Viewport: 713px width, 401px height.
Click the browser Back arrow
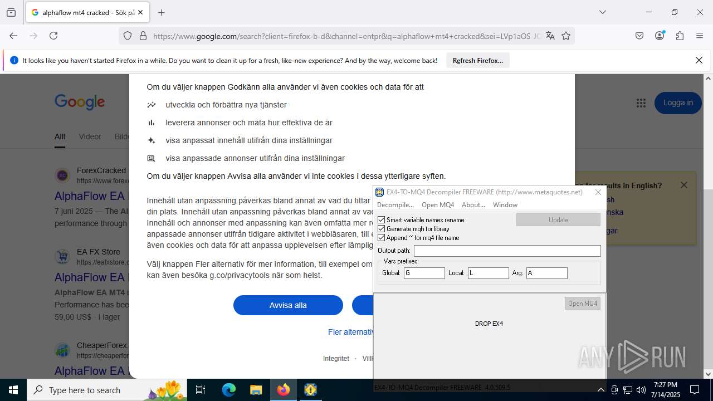13,36
